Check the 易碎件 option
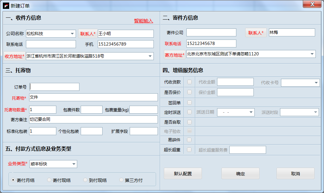Screen dimensions: 324x193 189,140
